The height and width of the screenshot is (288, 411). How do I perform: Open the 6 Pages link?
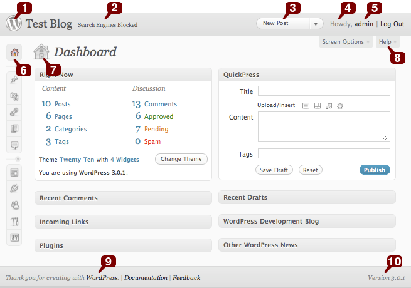pos(59,116)
